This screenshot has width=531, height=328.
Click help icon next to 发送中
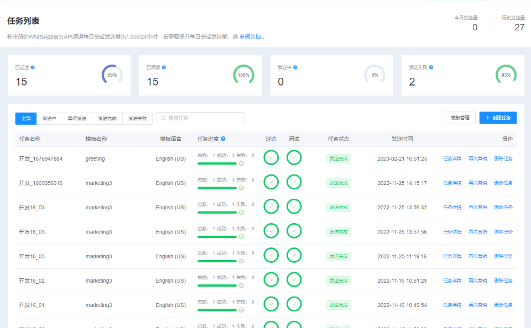click(295, 67)
